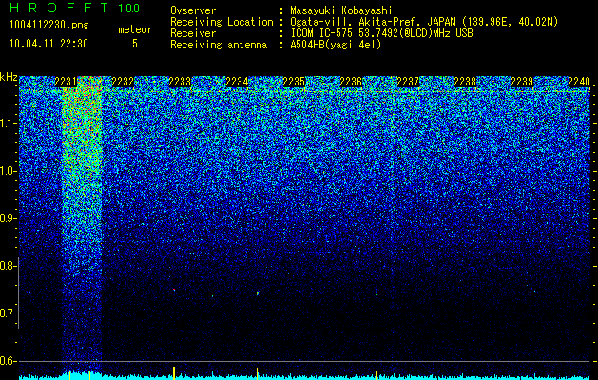The width and height of the screenshot is (598, 380).
Task: Click the 2233 time marker
Action: point(180,82)
